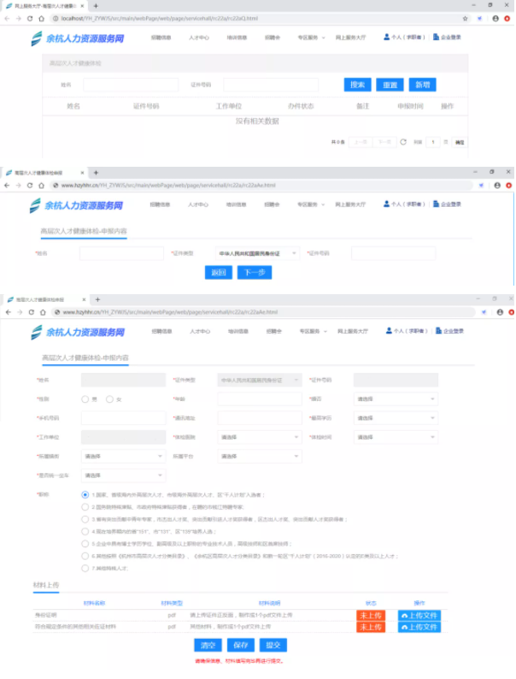Screen dimensions: 516x679
Task: Click the 企业登录 icon in the top window header
Action: click(437, 37)
